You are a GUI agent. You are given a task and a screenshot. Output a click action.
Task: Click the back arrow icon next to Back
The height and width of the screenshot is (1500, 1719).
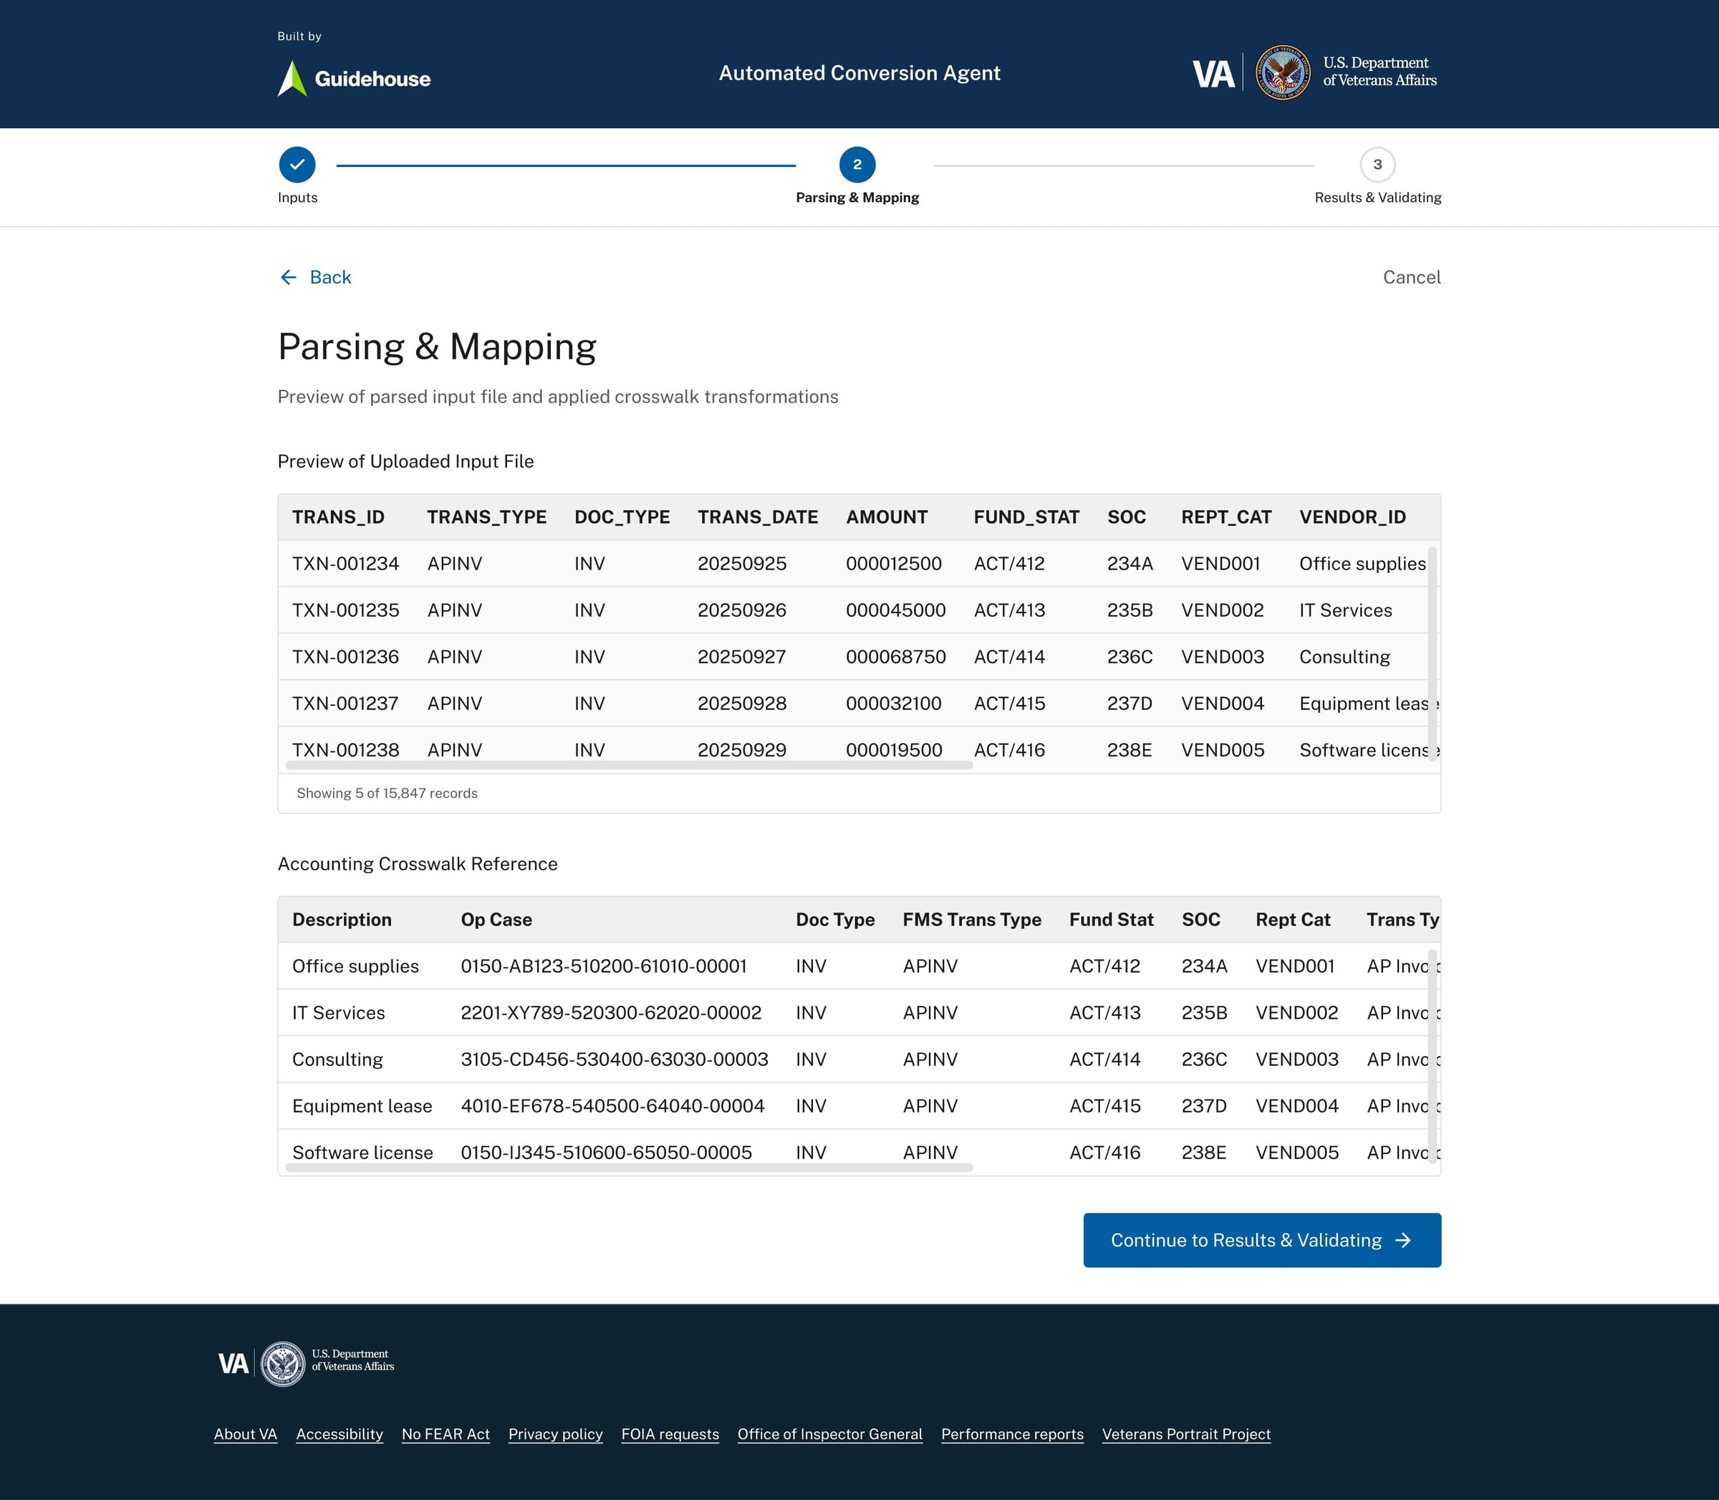288,277
